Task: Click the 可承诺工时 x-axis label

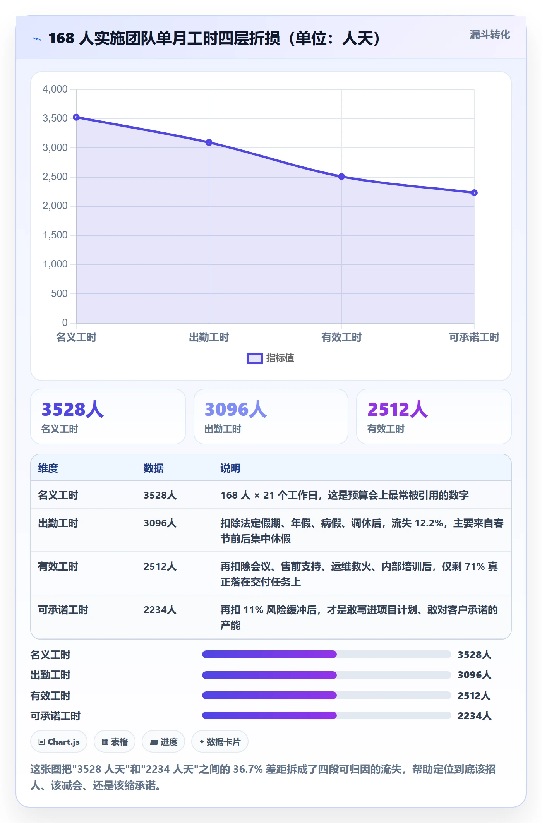Action: tap(474, 338)
